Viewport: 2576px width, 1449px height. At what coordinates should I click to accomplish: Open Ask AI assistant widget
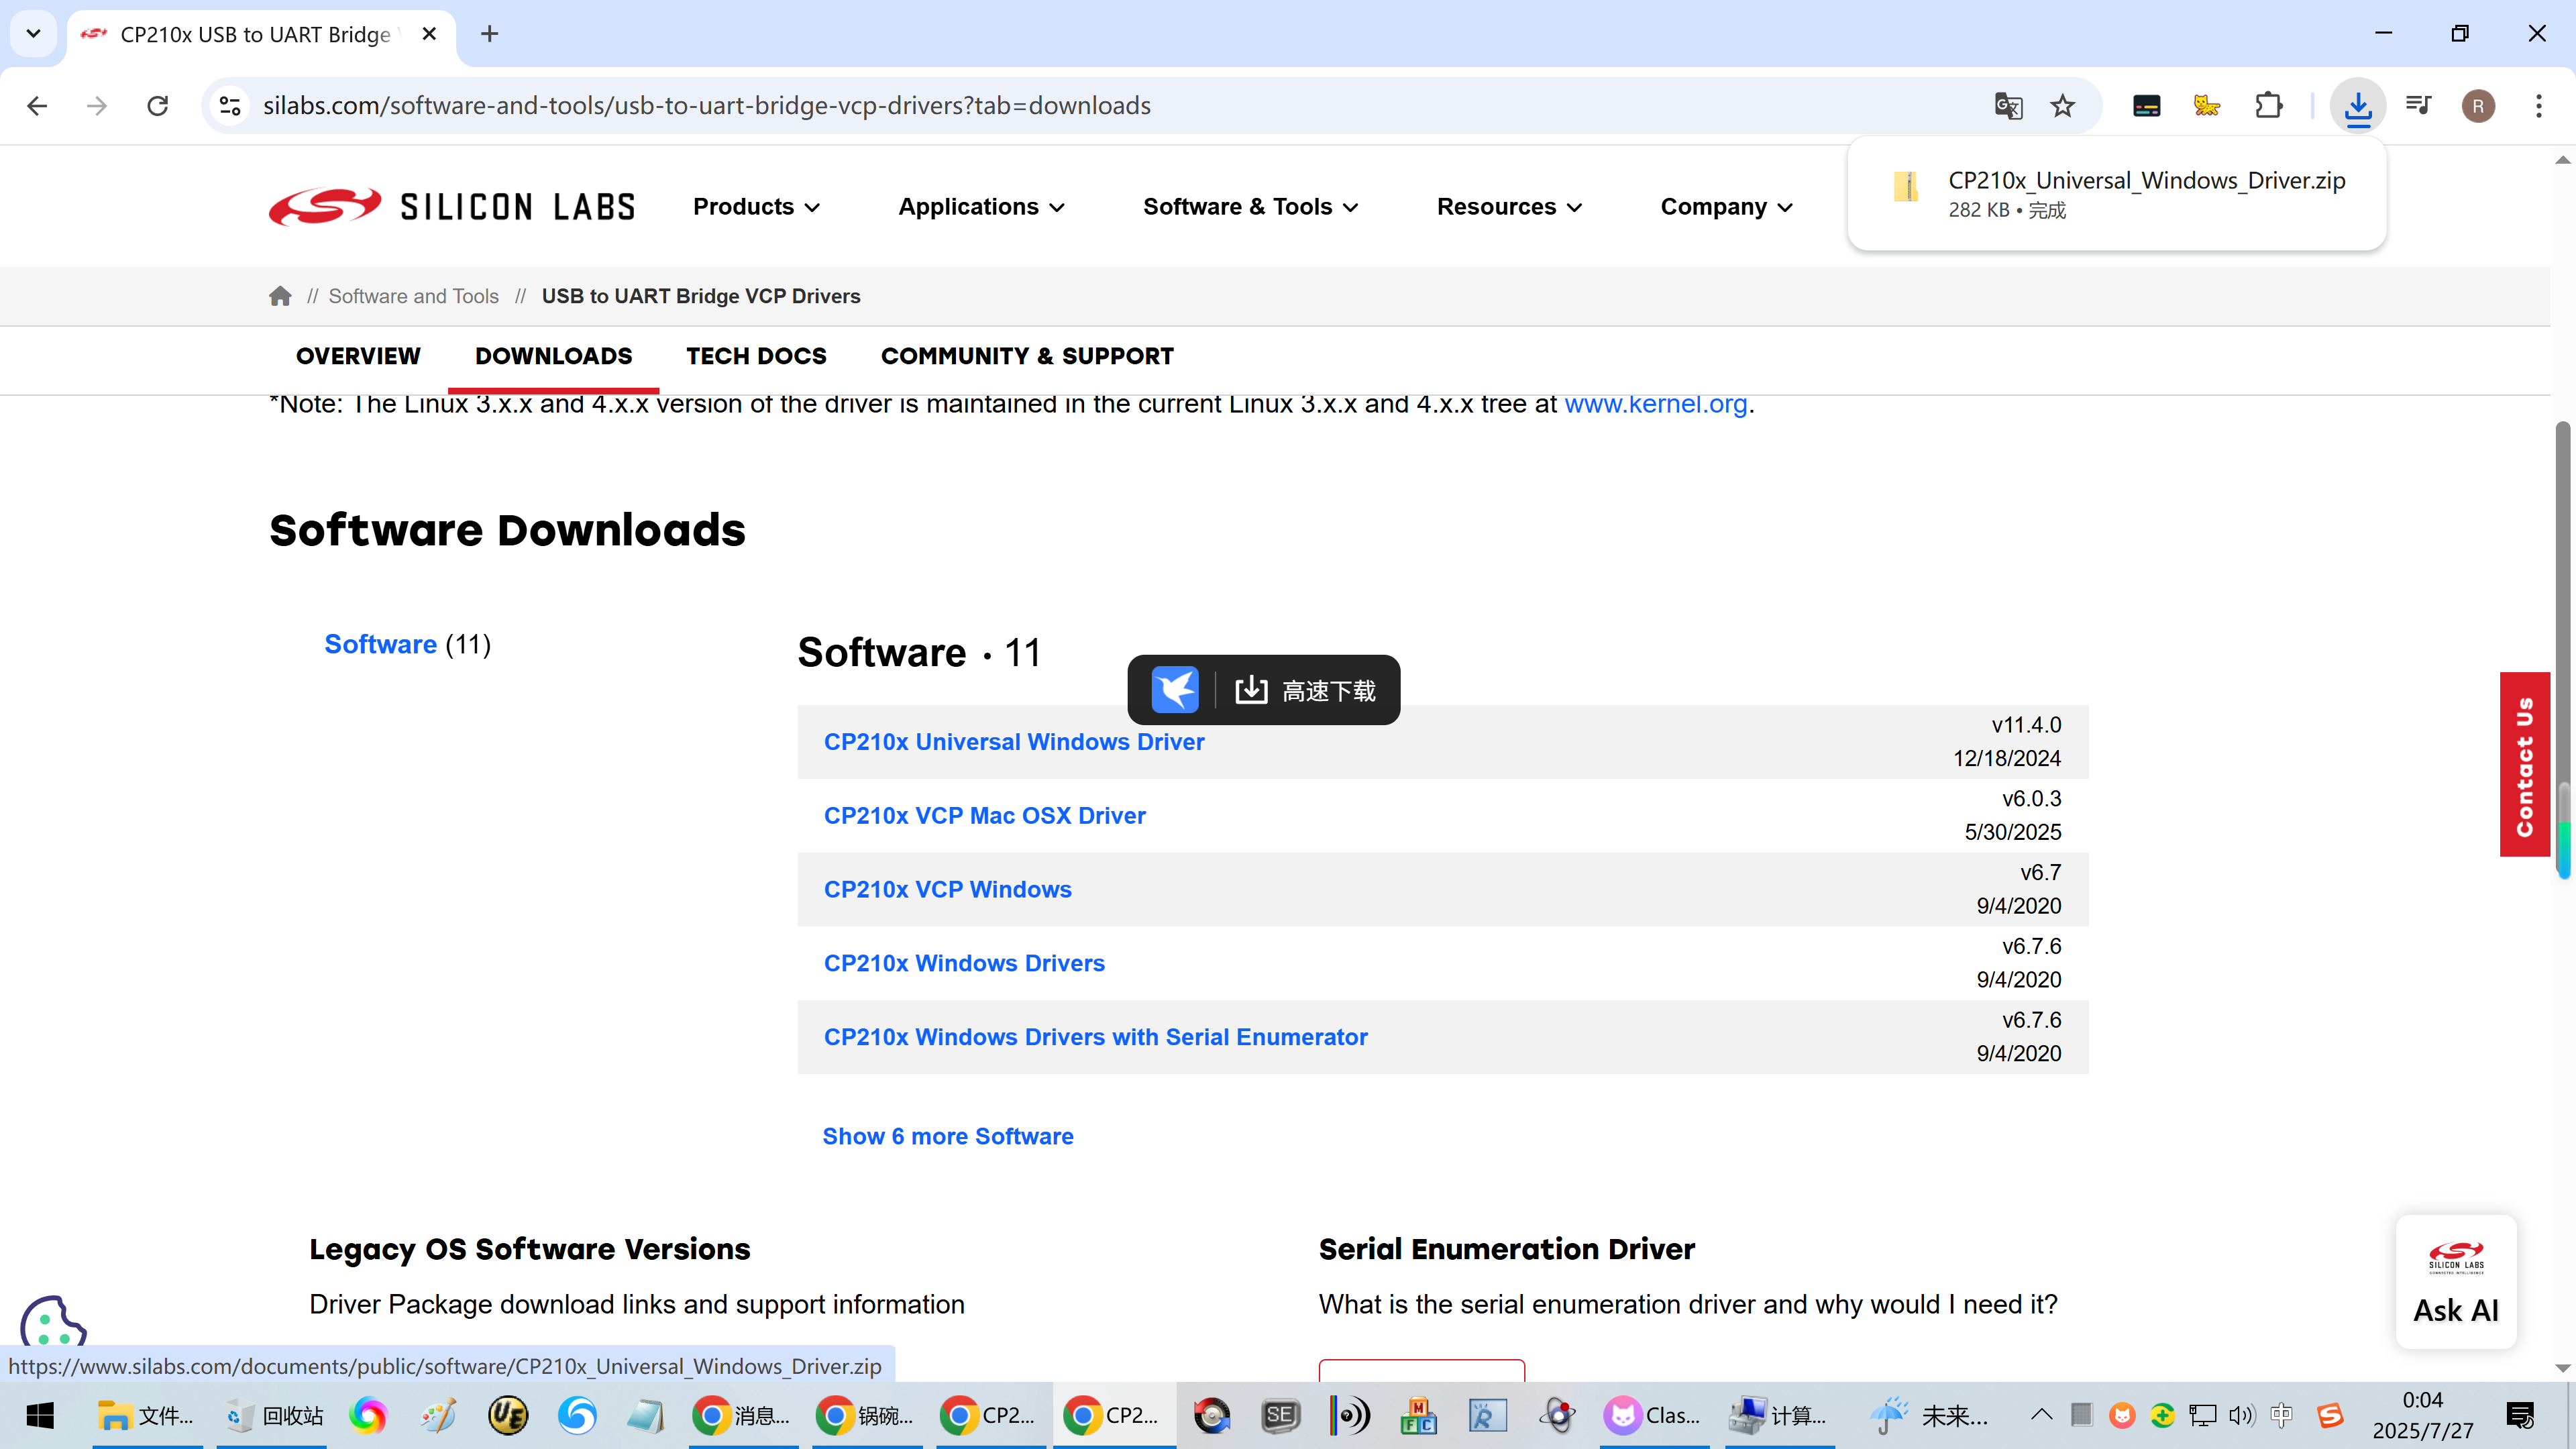(x=2456, y=1283)
